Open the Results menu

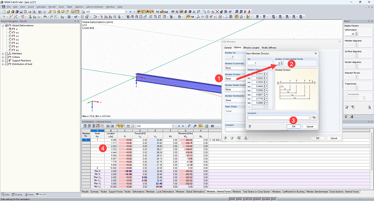(x=52, y=7)
